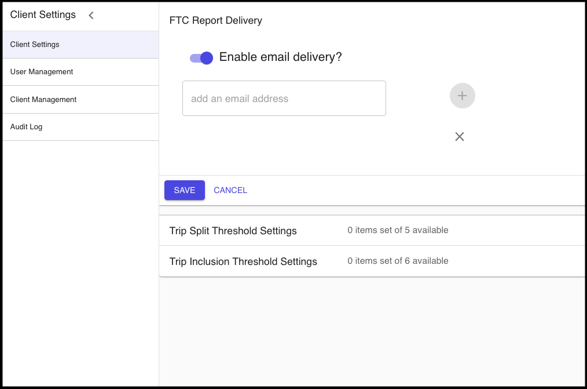
Task: Go to Client Management page
Action: click(x=43, y=100)
